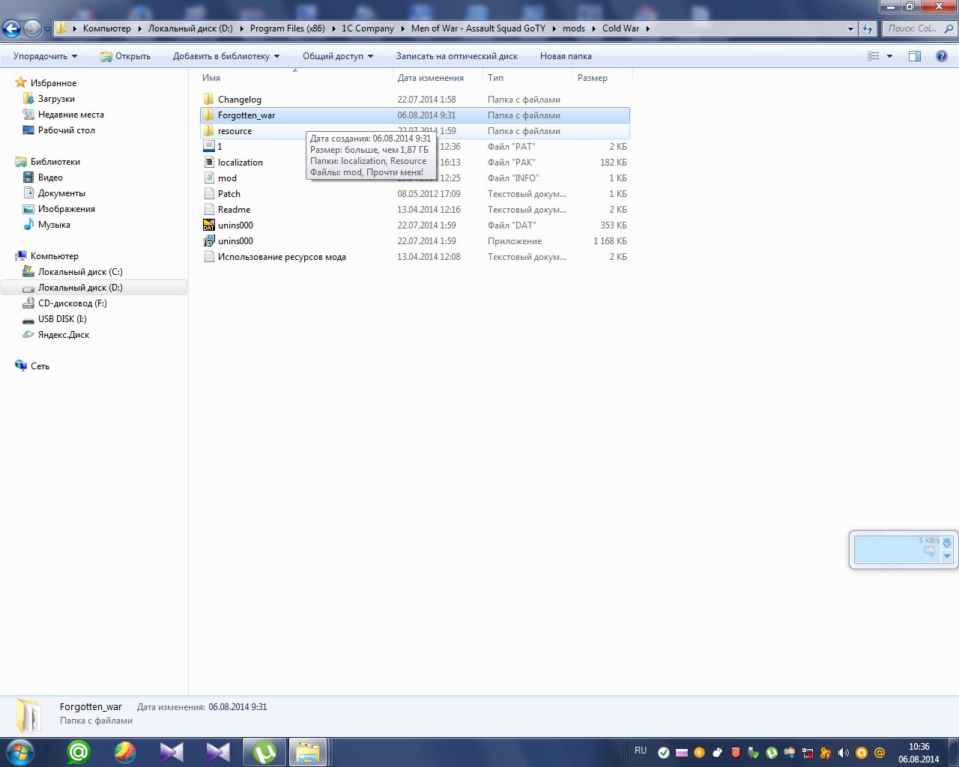Open the Общий доступ dropdown
The width and height of the screenshot is (959, 767).
point(338,56)
